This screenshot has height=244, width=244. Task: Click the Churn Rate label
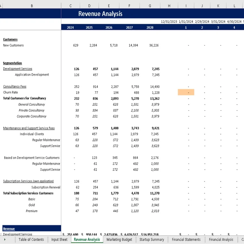(x=10, y=92)
